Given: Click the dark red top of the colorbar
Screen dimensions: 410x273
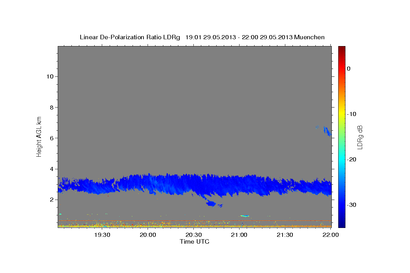Looking at the screenshot, I should (x=342, y=49).
